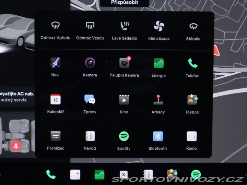Viewport: 247px width, 185px height.
Task: Tap the Spotify icon in the bottom dock
Action: (x=196, y=174)
